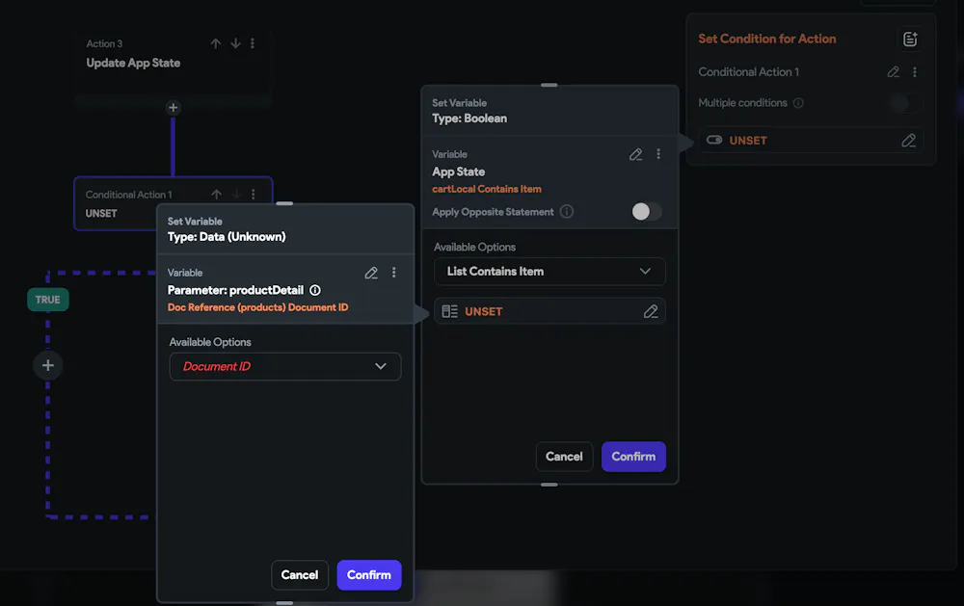
Task: Add an action under the TRUE branch
Action: coord(48,366)
